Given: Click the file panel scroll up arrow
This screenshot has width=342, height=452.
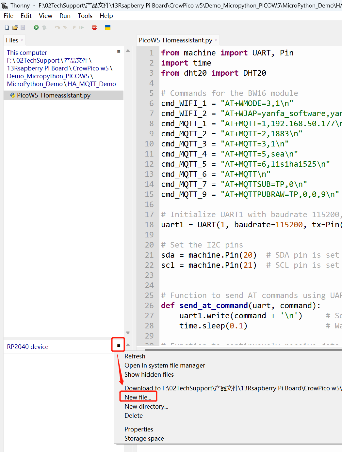Looking at the screenshot, I should click(x=128, y=51).
